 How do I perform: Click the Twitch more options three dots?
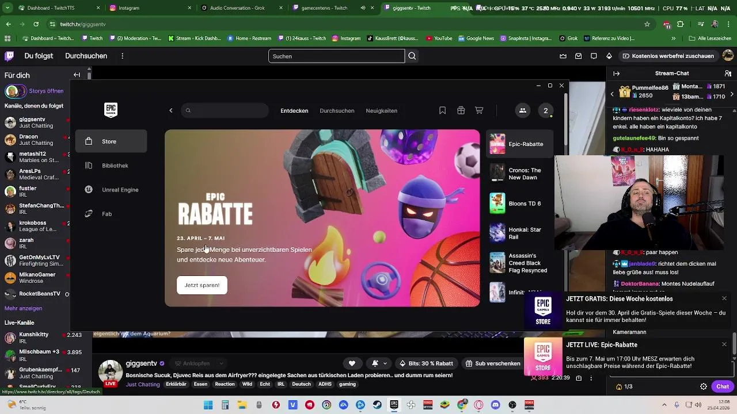pyautogui.click(x=122, y=56)
